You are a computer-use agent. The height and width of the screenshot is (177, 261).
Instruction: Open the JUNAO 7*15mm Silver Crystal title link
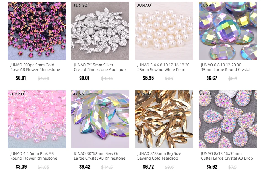(100, 67)
